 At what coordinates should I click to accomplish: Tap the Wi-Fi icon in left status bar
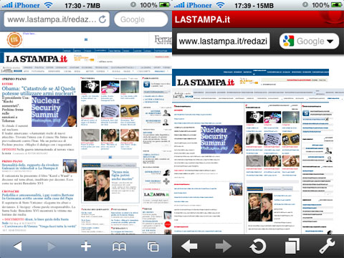(x=48, y=5)
